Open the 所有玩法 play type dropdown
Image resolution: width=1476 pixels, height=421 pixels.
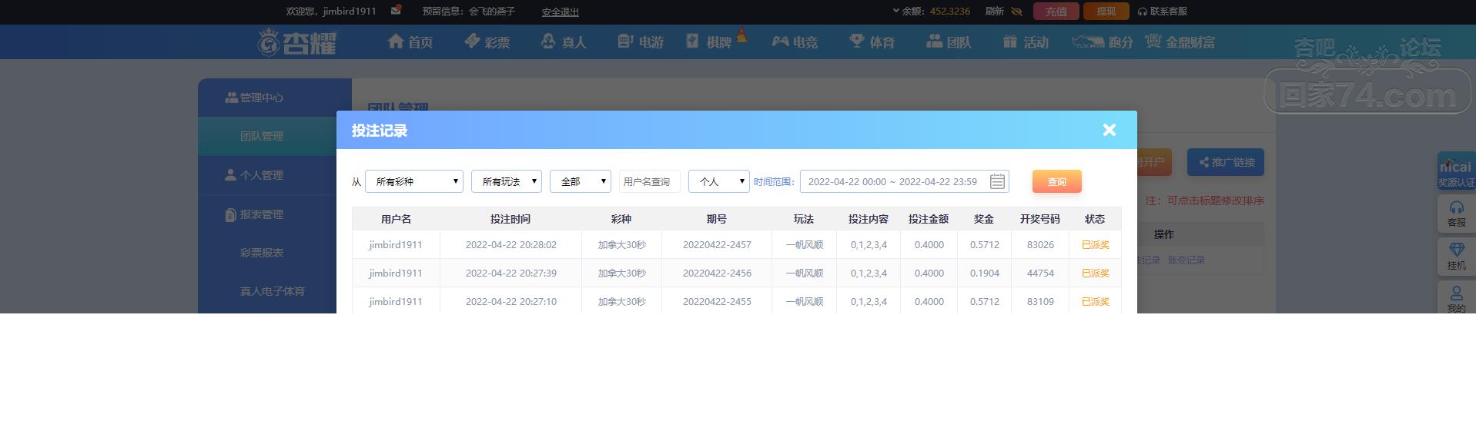507,181
